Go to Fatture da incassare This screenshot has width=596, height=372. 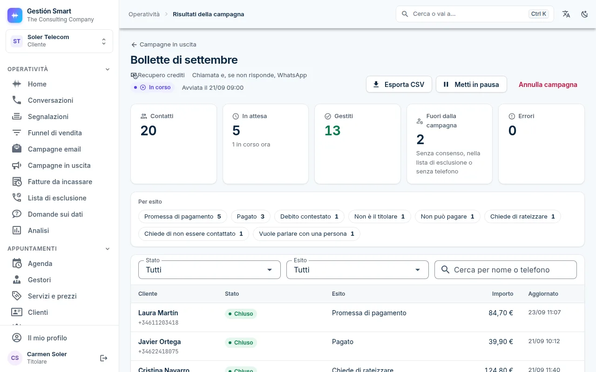pyautogui.click(x=60, y=182)
